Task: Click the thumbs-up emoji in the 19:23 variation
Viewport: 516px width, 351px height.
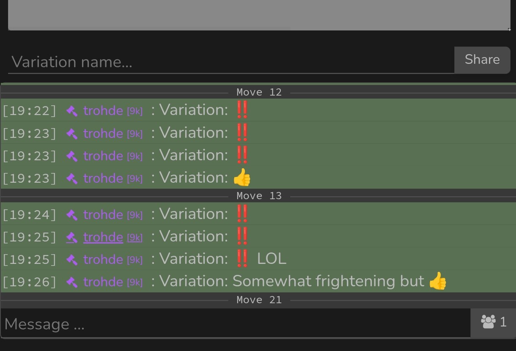Action: click(242, 178)
